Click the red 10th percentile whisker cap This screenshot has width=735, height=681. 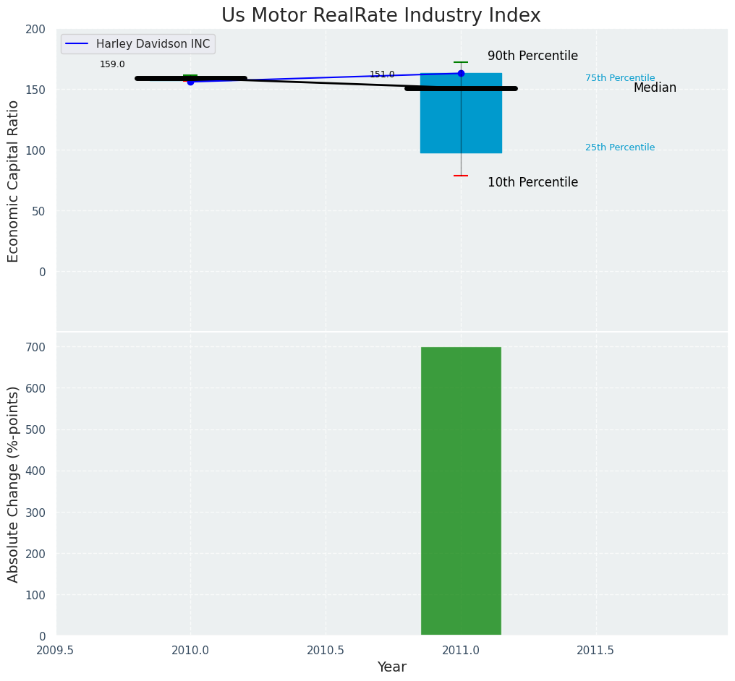click(461, 176)
